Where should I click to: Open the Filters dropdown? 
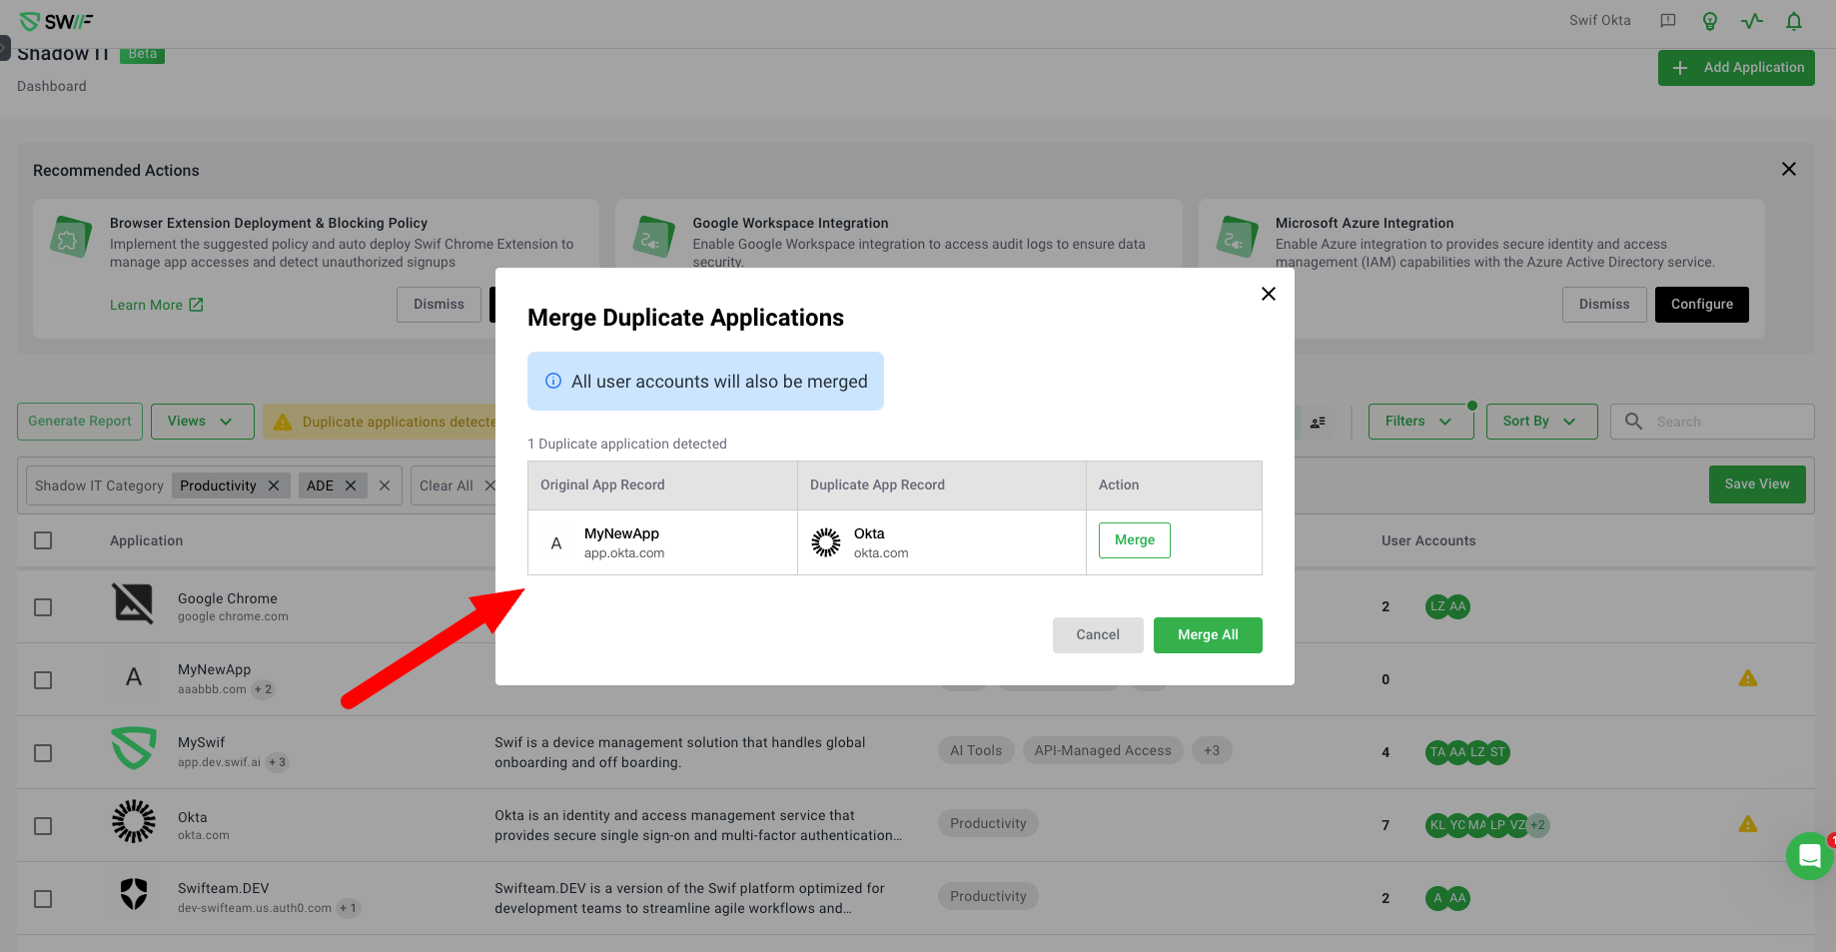(1419, 422)
